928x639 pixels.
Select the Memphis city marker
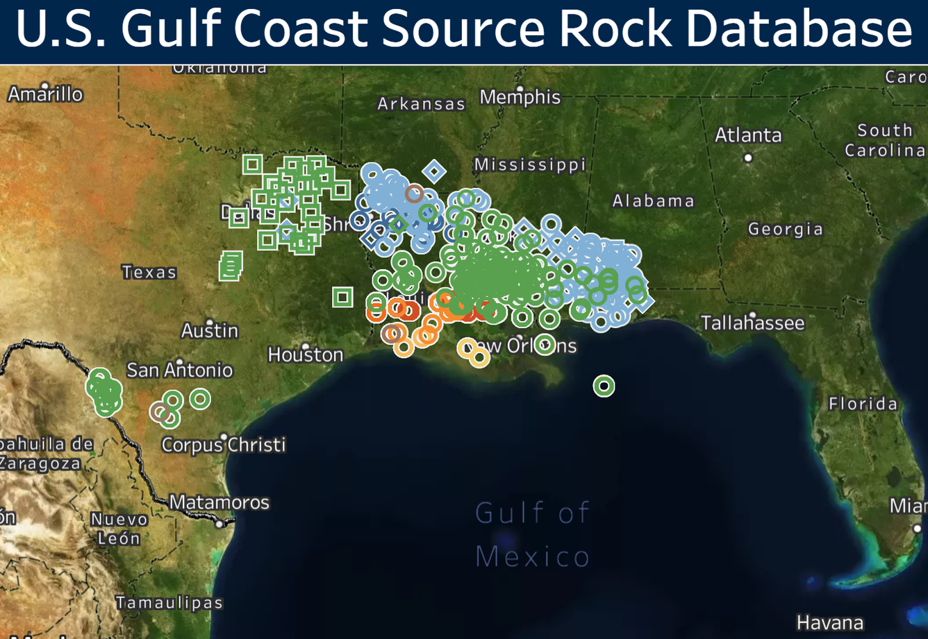click(520, 89)
